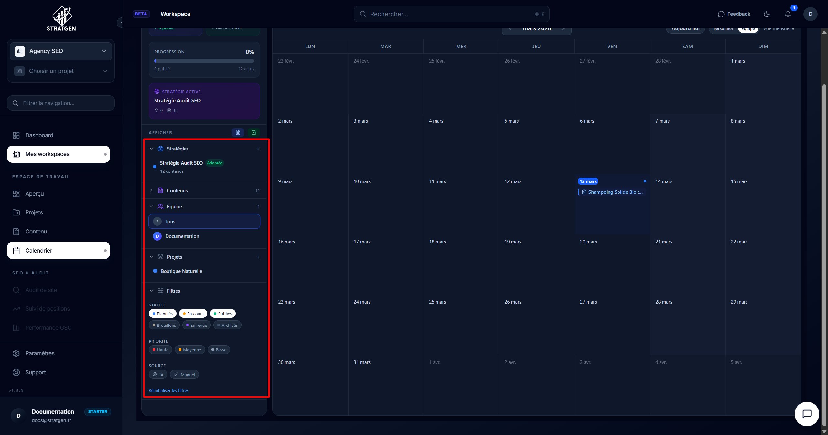Click the Rechercher search field
The width and height of the screenshot is (828, 435).
pos(451,14)
